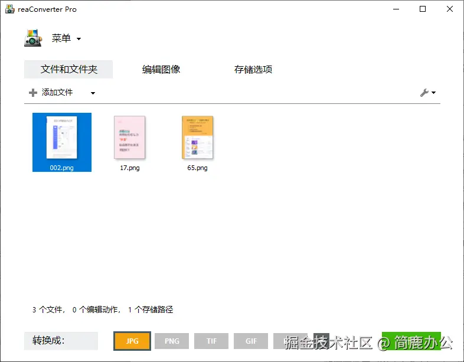Screen dimensions: 464x362
Task: Select the 17.png thumbnail
Action: tap(130, 138)
